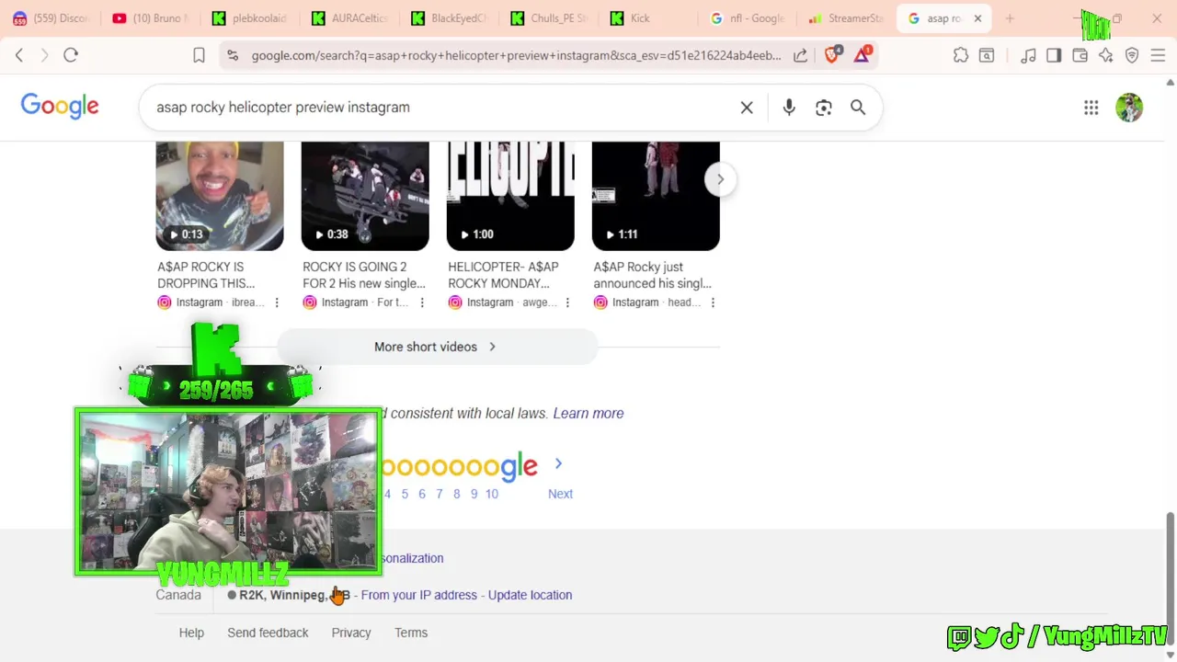
Task: Go to results page 5
Action: pyautogui.click(x=405, y=494)
